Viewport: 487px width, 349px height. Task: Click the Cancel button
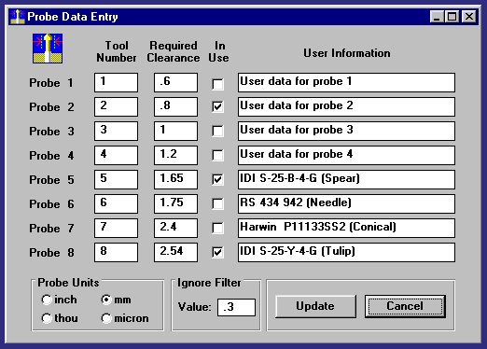(x=405, y=306)
